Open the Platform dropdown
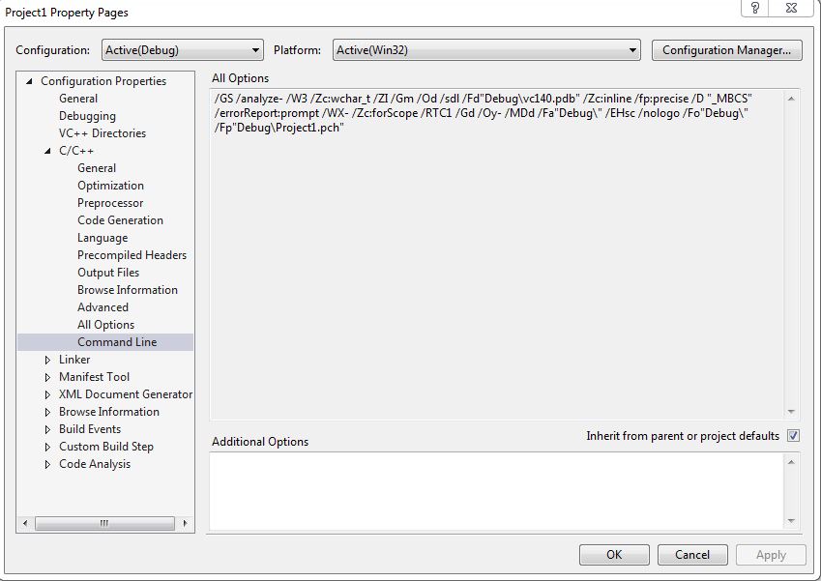Viewport: 821px width, 581px height. 486,50
